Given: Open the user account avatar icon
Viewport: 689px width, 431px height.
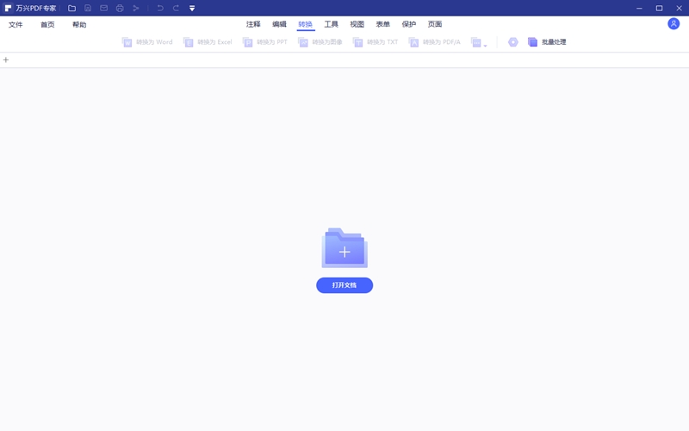Looking at the screenshot, I should point(673,24).
